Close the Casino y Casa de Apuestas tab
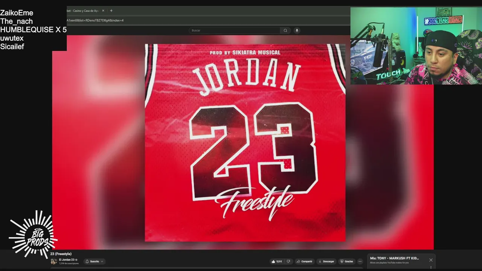This screenshot has width=482, height=271. click(x=103, y=11)
